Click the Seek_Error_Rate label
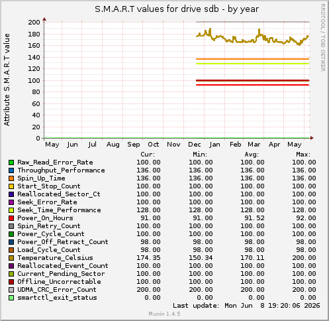The image size is (329, 321). pos(47,202)
